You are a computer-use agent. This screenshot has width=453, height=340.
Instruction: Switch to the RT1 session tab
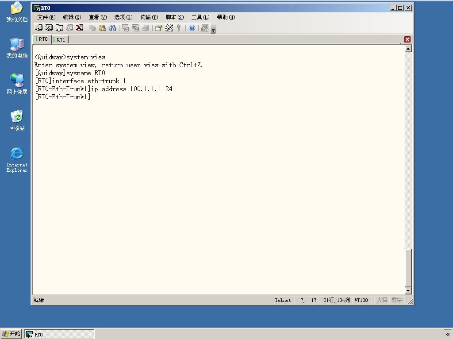(60, 39)
